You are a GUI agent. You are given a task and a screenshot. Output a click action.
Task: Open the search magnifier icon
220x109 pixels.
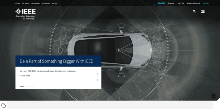point(194,12)
